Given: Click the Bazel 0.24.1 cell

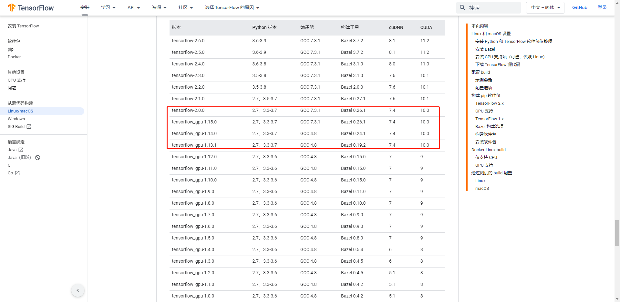Looking at the screenshot, I should coord(353,134).
